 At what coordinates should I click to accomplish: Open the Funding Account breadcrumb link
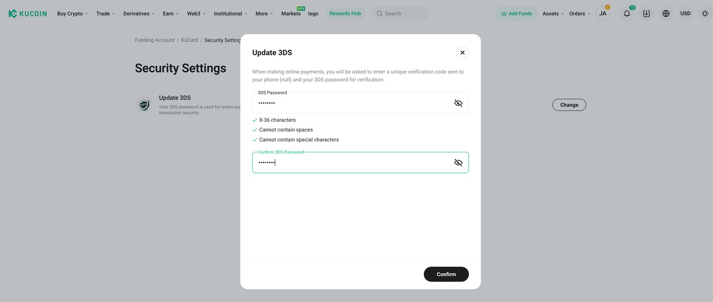154,40
